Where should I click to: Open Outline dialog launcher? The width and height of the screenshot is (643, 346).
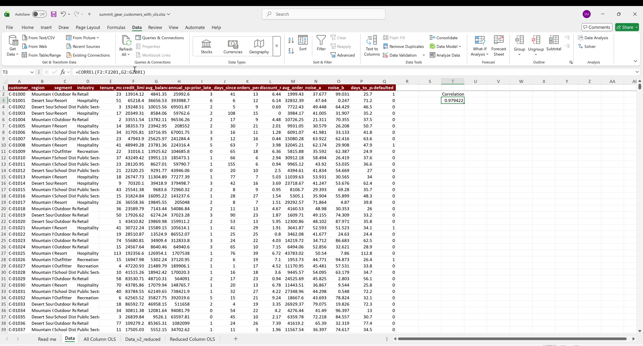point(571,62)
